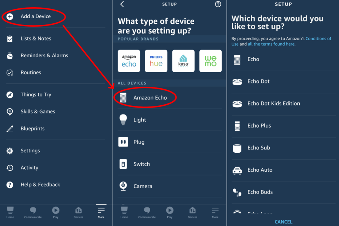339x226 pixels.
Task: Tap the 'Lists & Notes' label
Action: pos(36,39)
